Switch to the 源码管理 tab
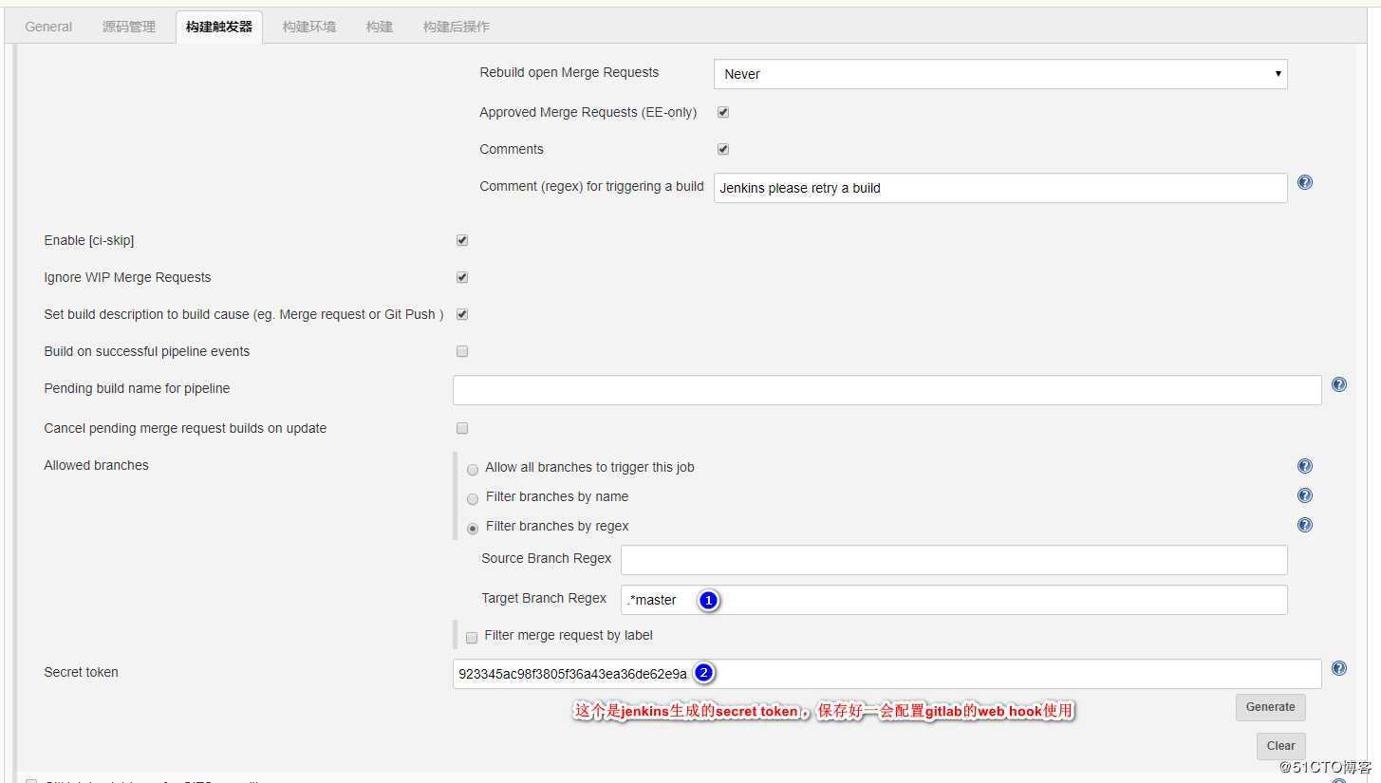The image size is (1381, 783). pos(129,27)
